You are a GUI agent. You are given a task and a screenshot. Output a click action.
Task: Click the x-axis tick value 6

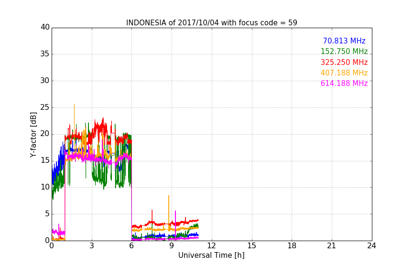click(132, 246)
